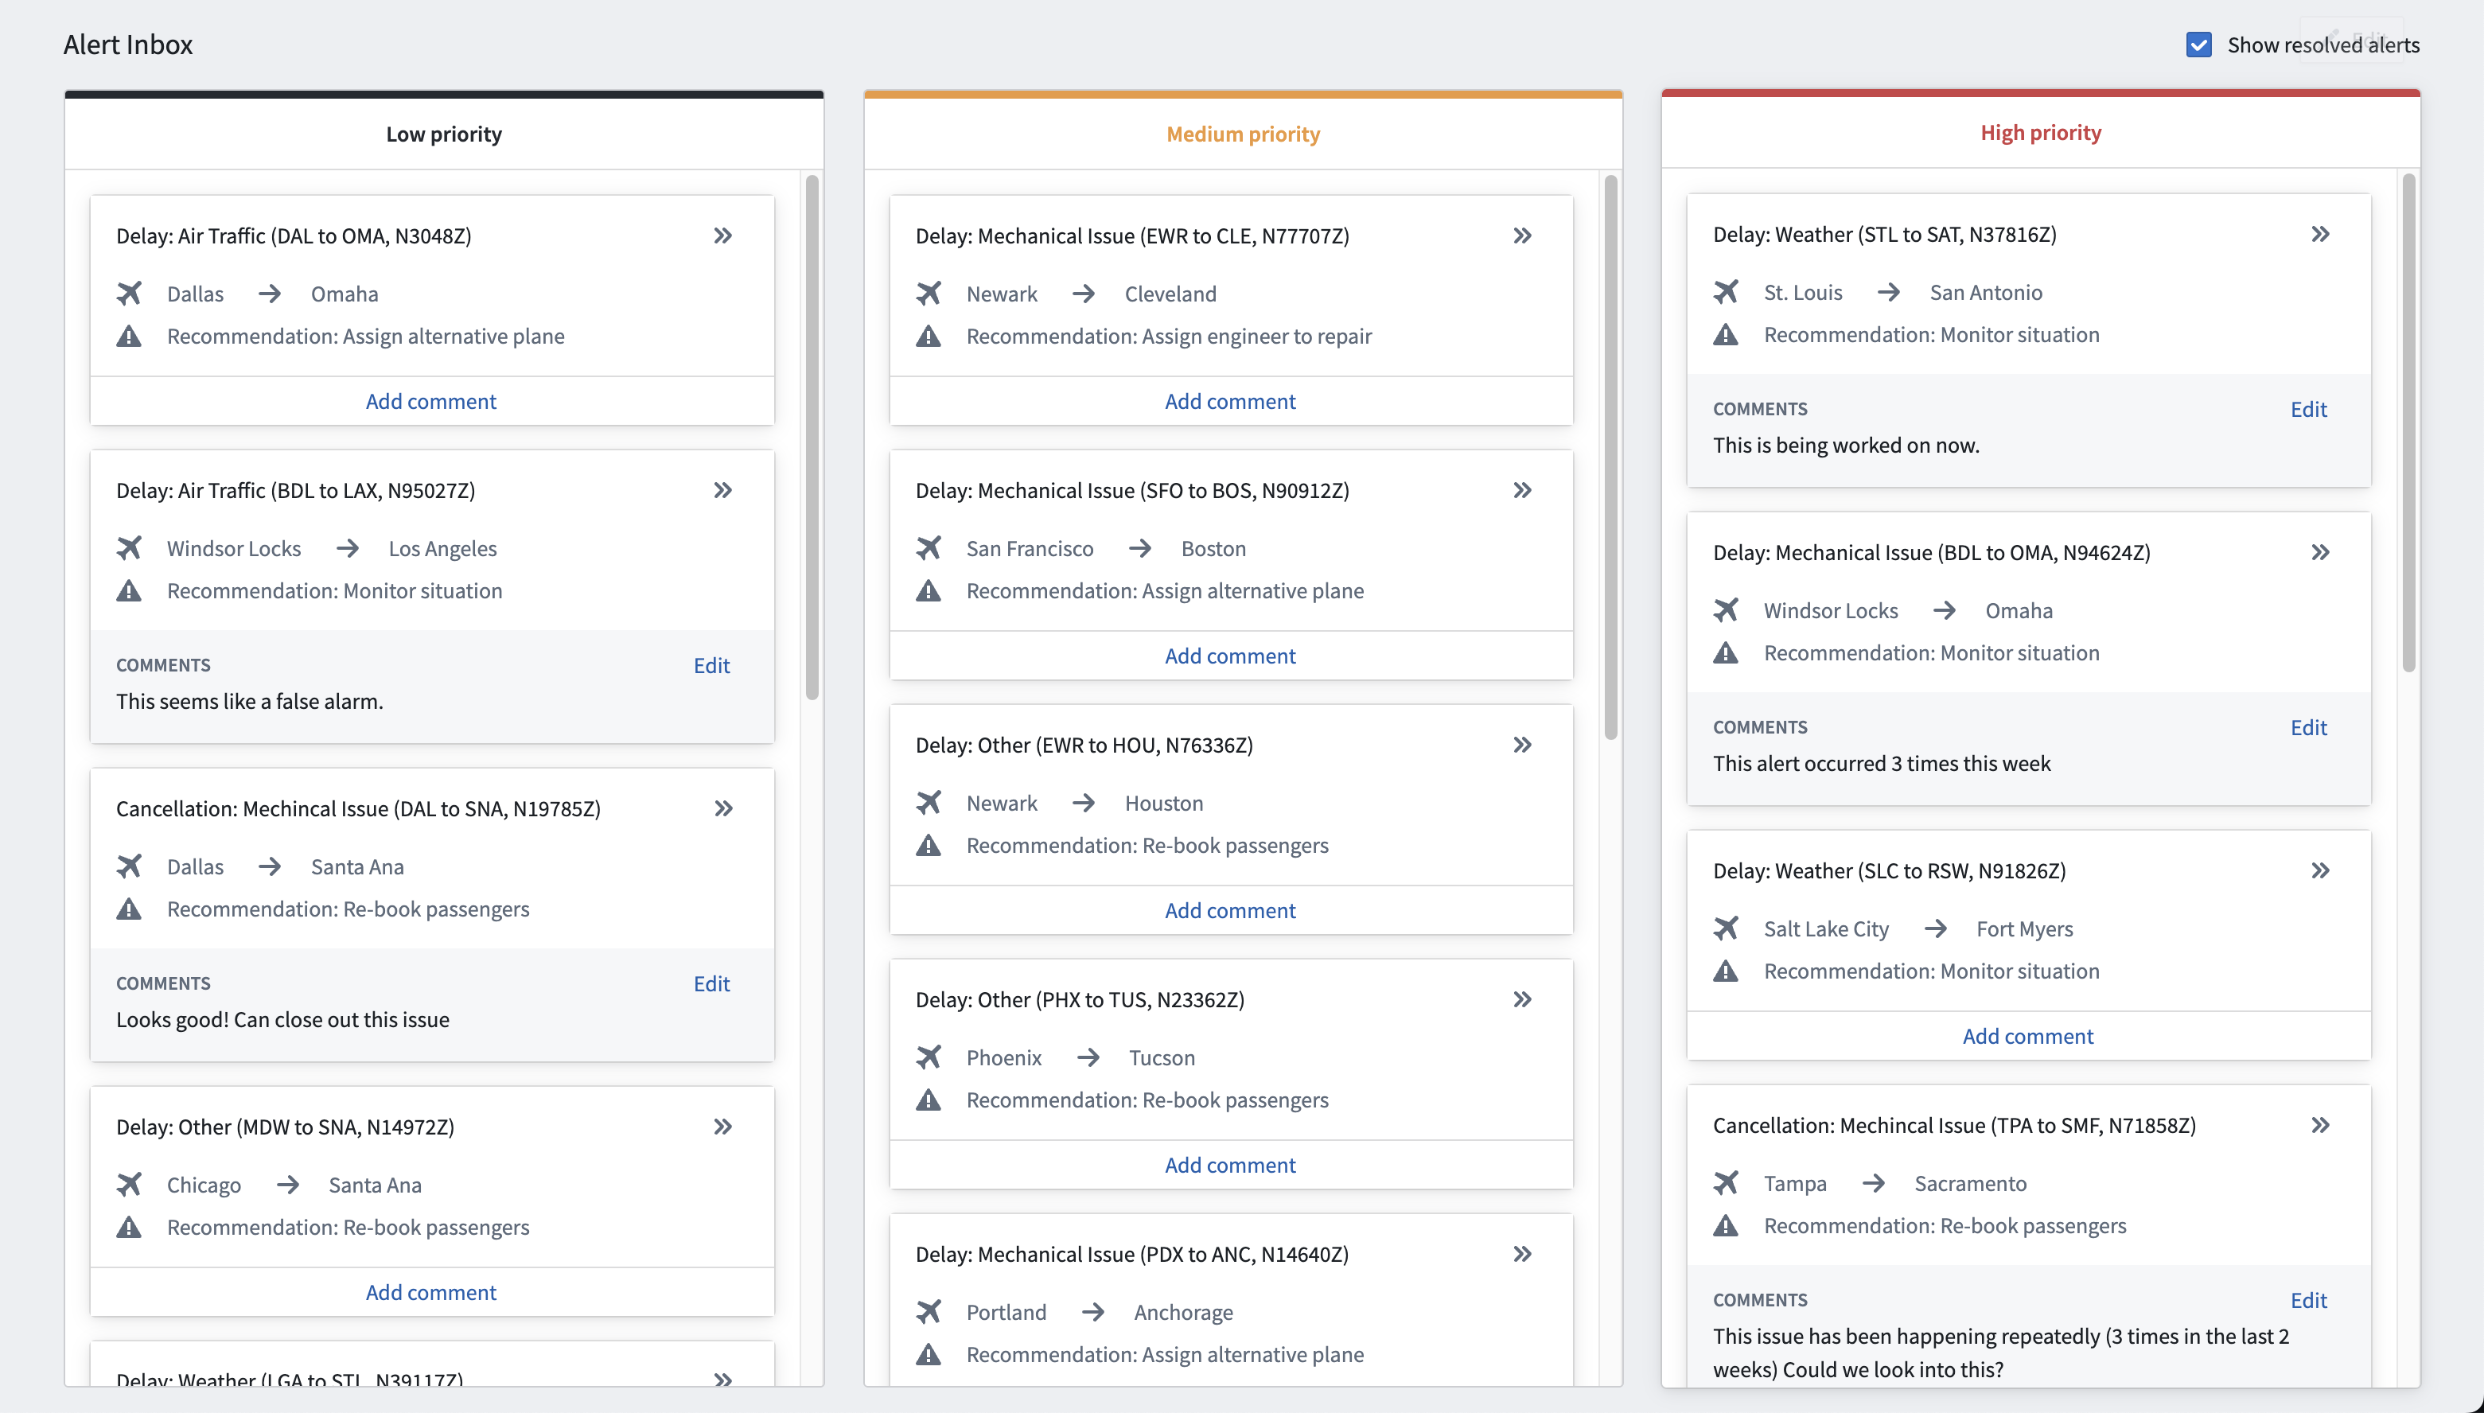
Task: Expand the SFO to BOS Mechanical Issue alert
Action: pos(1522,490)
